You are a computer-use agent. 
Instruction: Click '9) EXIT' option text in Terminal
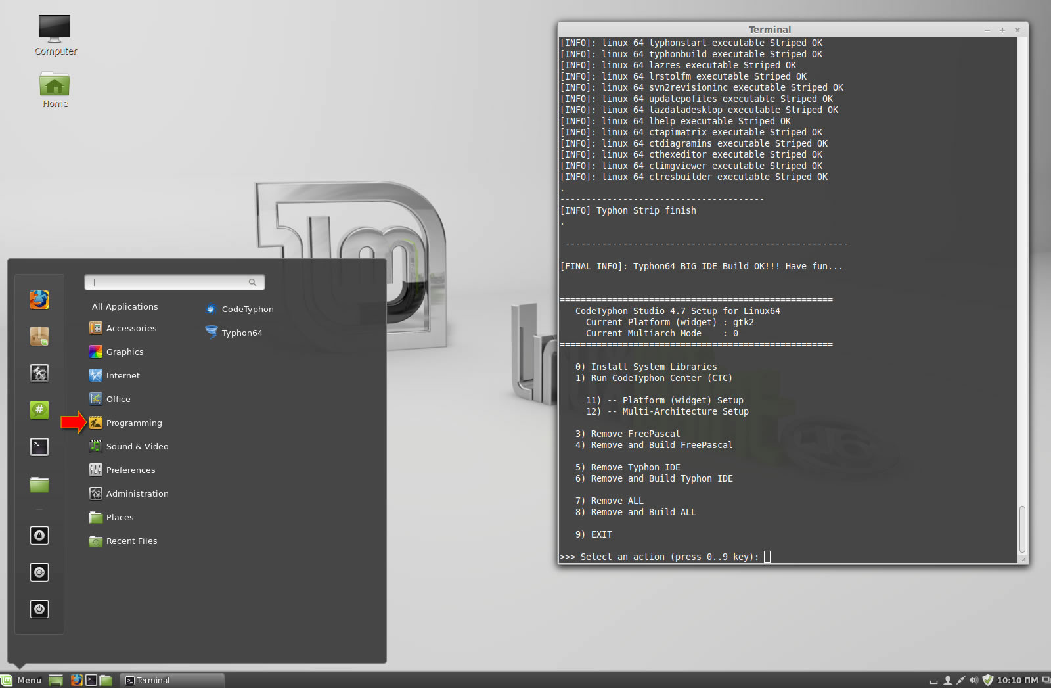tap(594, 534)
